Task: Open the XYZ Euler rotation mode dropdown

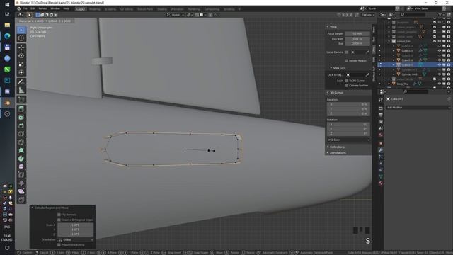Action: pos(348,140)
